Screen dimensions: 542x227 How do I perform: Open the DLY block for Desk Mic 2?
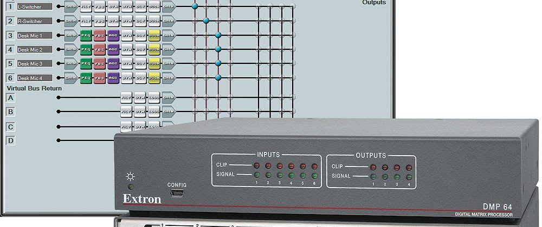[x=141, y=50]
